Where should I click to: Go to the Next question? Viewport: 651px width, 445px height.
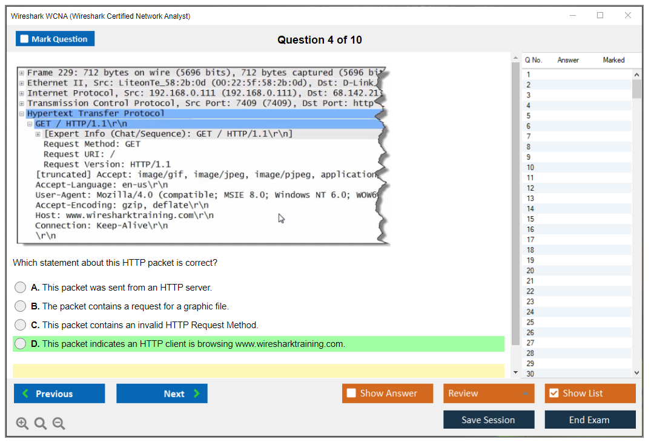(x=162, y=394)
